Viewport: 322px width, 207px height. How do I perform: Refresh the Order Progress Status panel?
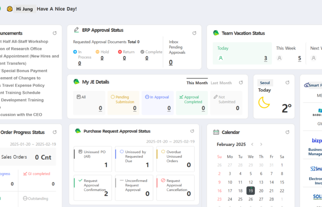point(55,132)
